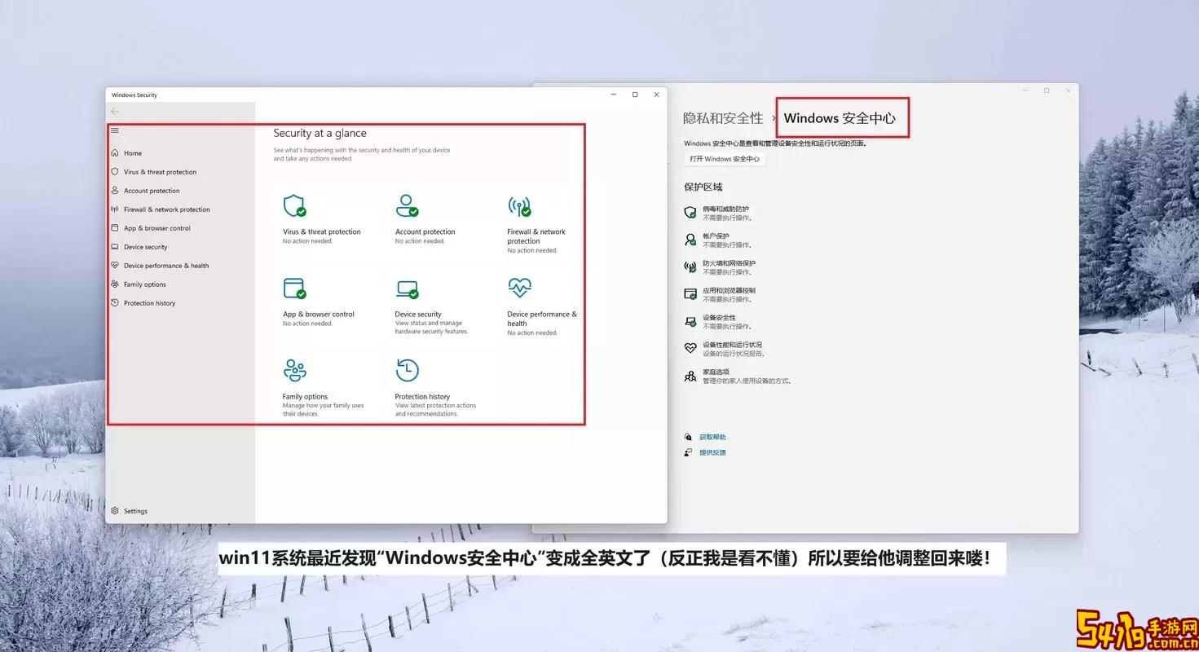The image size is (1199, 652).
Task: Click the gear icon next to Settings
Action: (115, 511)
